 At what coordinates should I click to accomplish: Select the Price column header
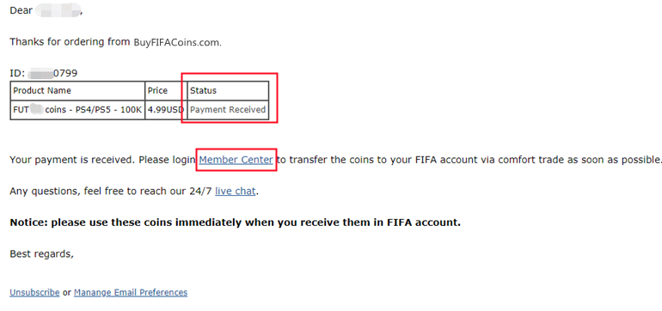(x=166, y=91)
